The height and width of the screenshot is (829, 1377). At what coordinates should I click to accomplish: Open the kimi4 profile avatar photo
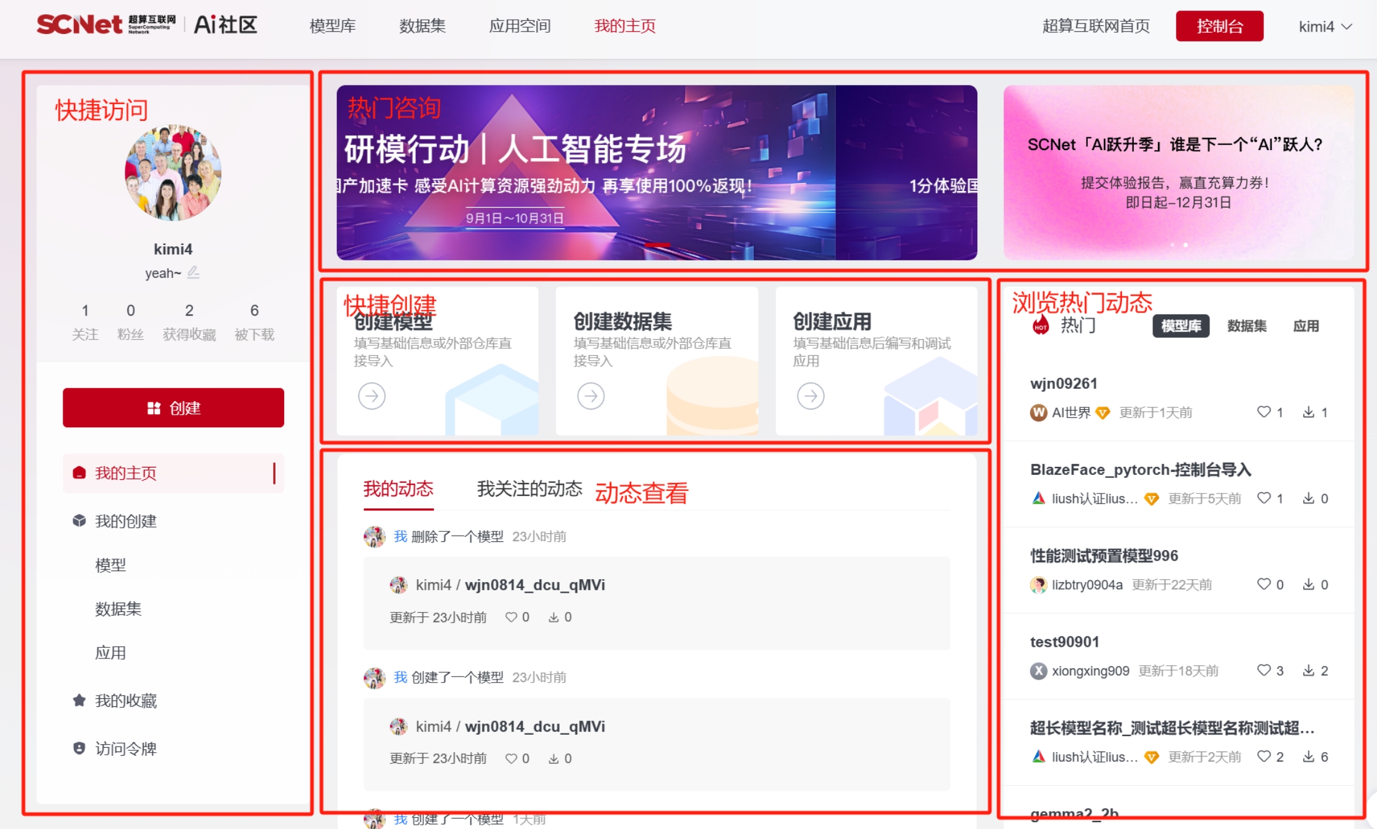pos(173,172)
